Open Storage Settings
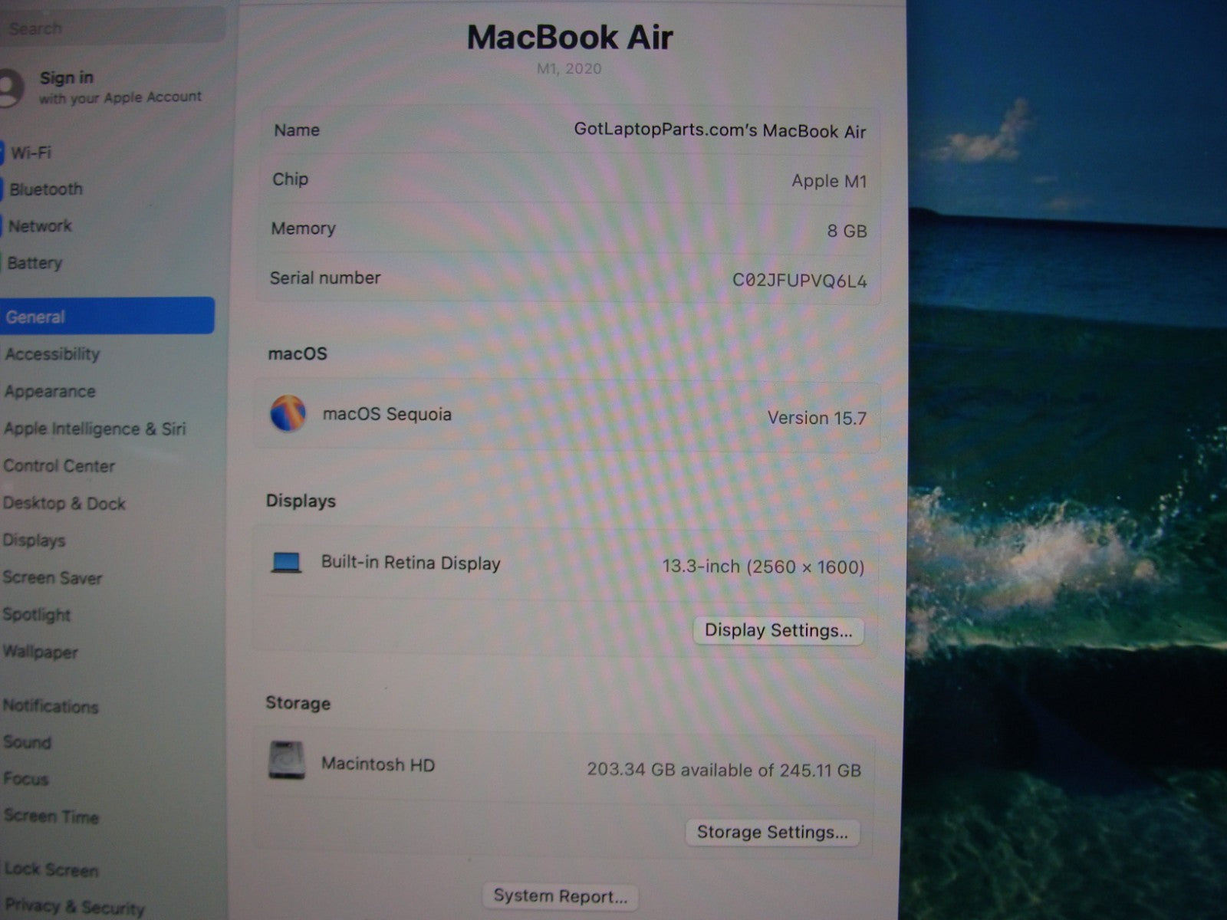 (771, 832)
